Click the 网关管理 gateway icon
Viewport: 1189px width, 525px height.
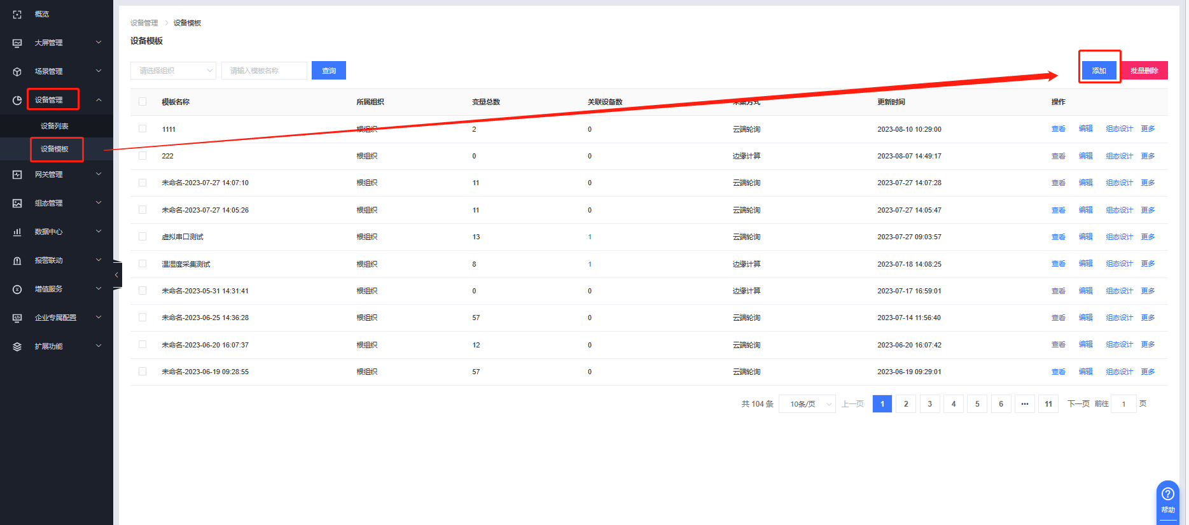17,174
